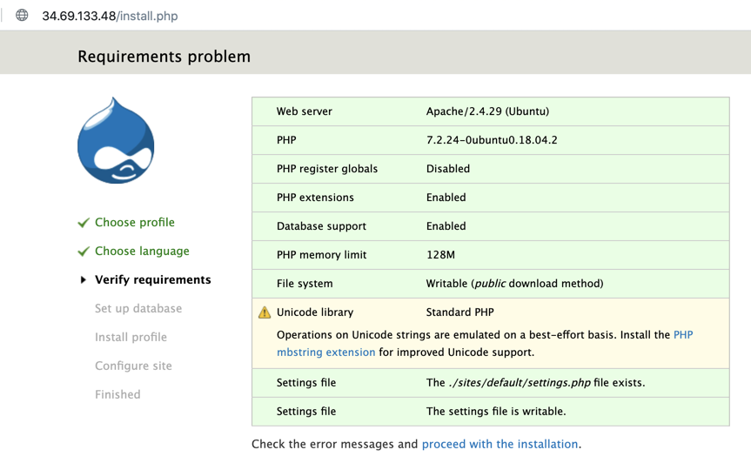Click the warning triangle beside Unicode library

[x=265, y=312]
